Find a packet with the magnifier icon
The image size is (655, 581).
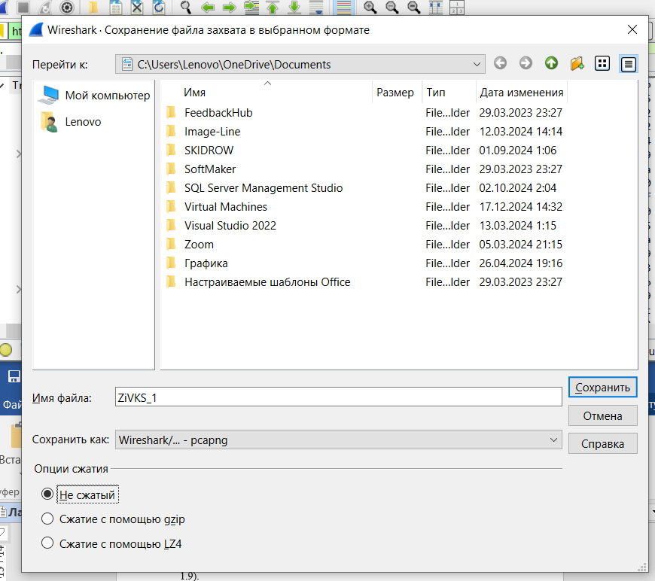coord(185,7)
